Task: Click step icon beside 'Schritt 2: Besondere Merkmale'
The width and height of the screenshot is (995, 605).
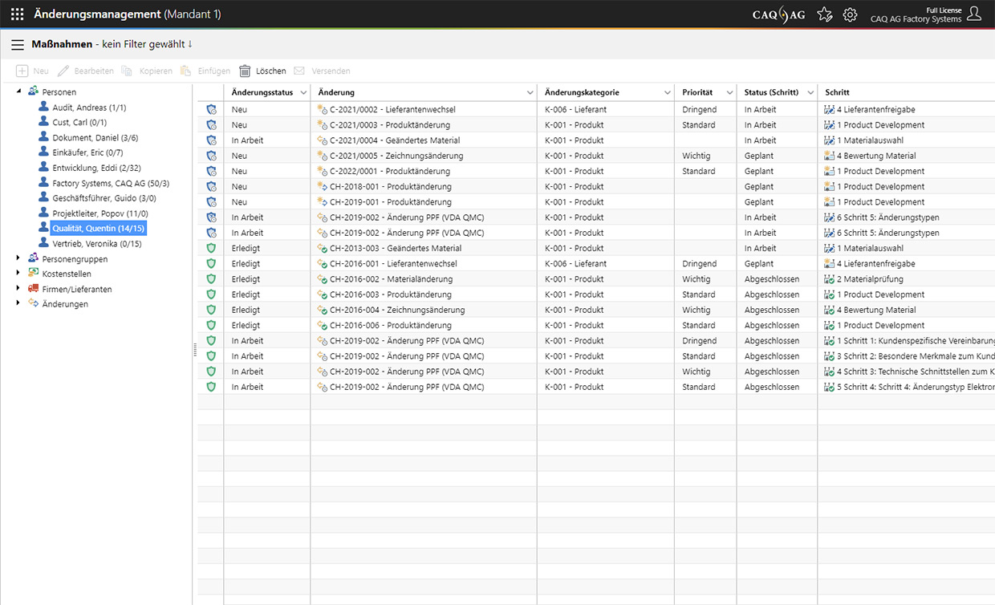Action: click(x=830, y=356)
